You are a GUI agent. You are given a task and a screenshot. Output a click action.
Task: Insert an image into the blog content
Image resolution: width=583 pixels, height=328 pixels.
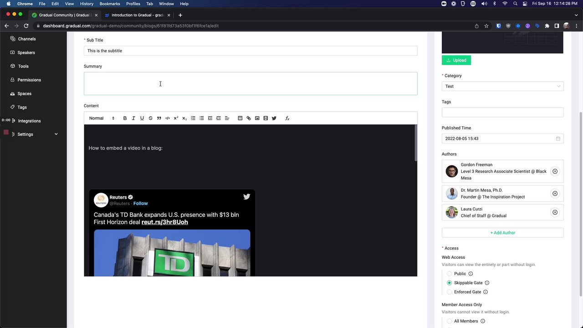[x=257, y=118]
